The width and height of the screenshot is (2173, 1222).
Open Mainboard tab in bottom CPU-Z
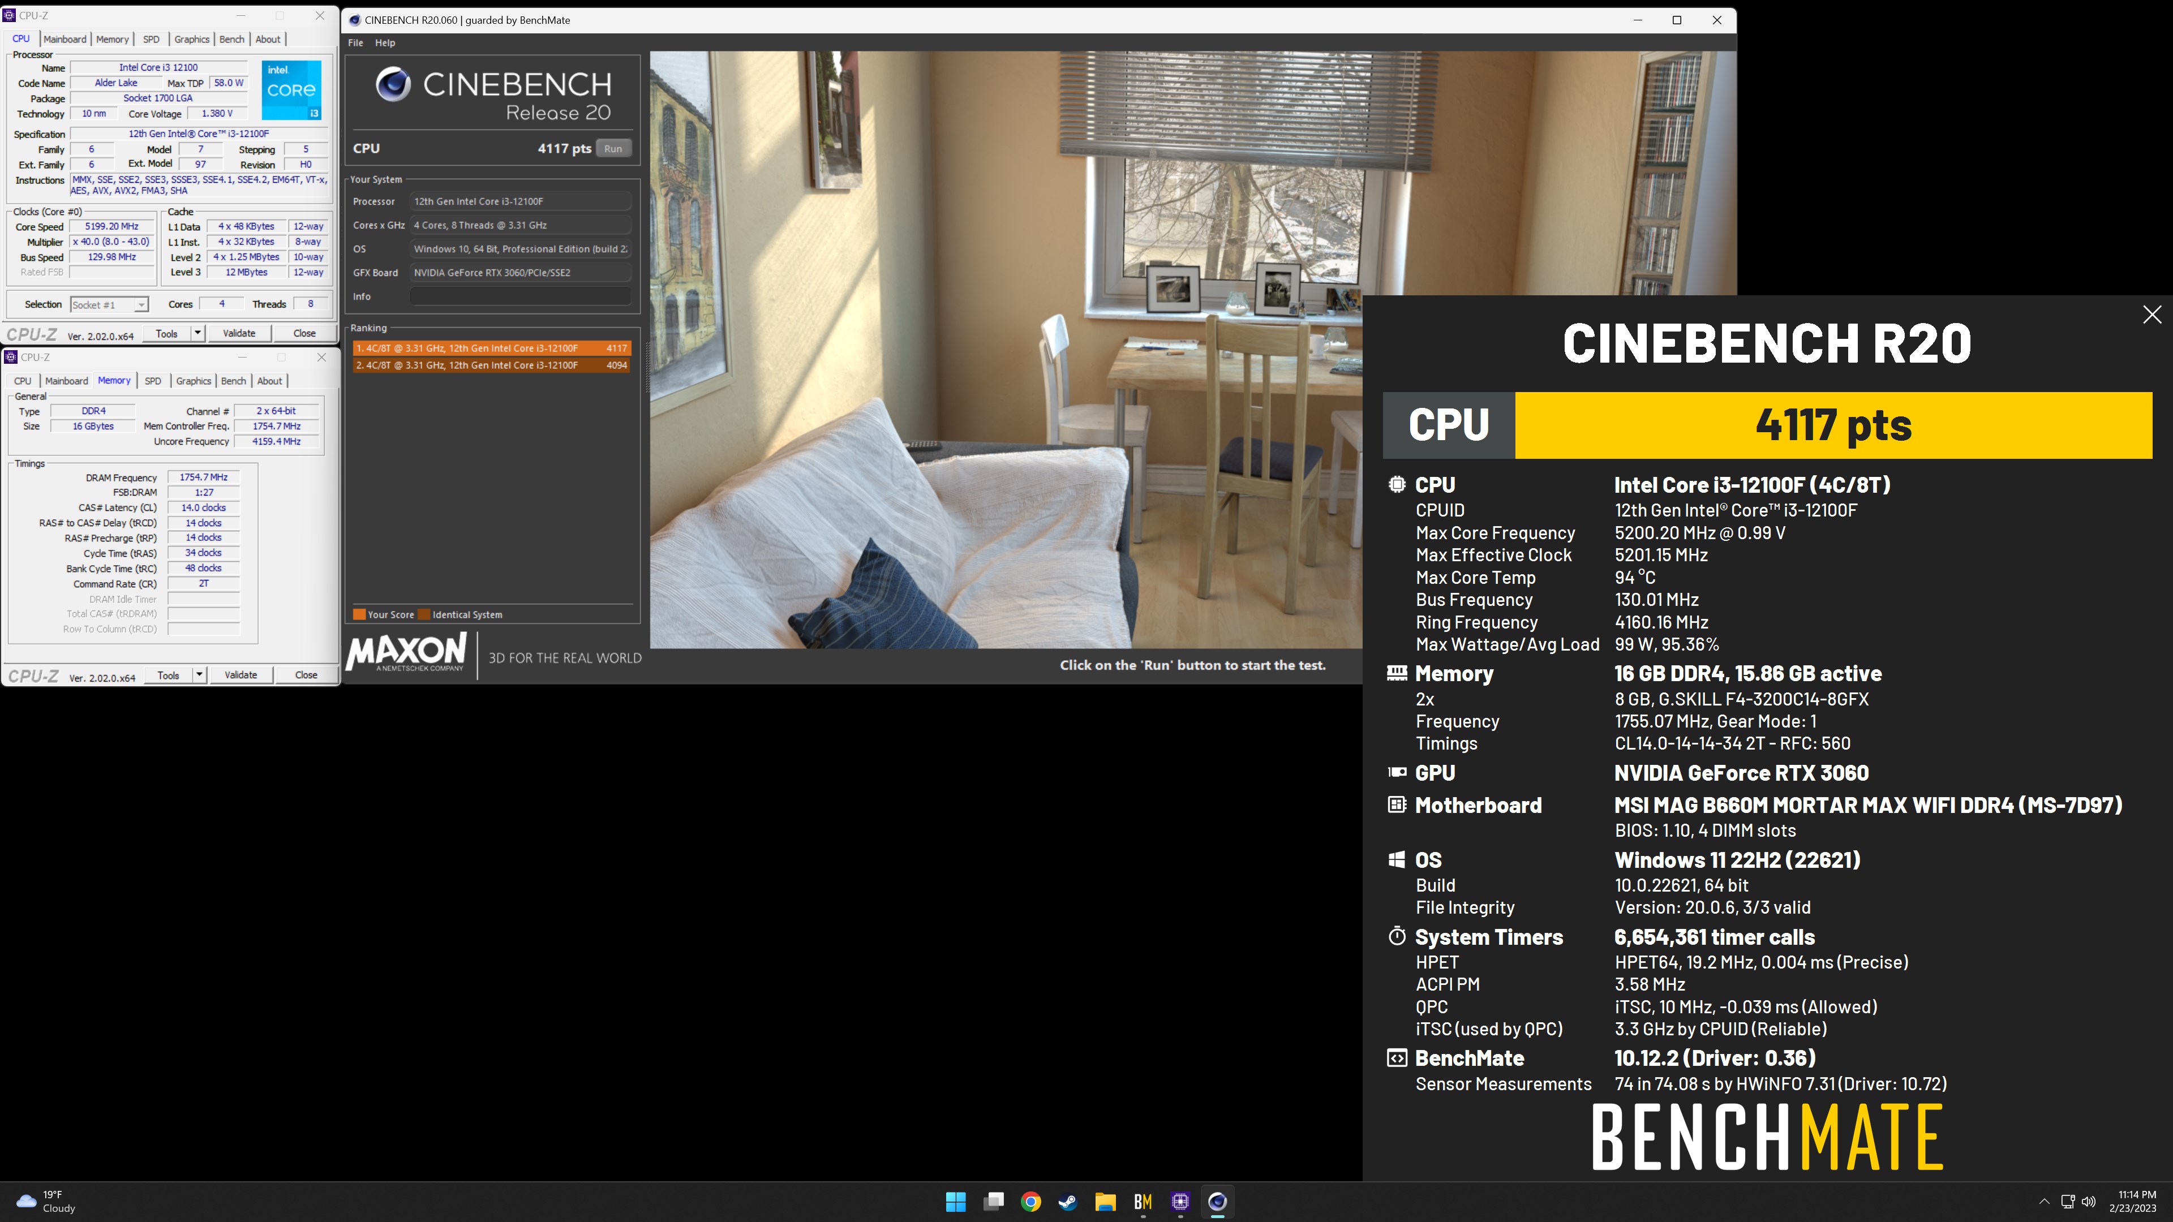click(x=67, y=381)
